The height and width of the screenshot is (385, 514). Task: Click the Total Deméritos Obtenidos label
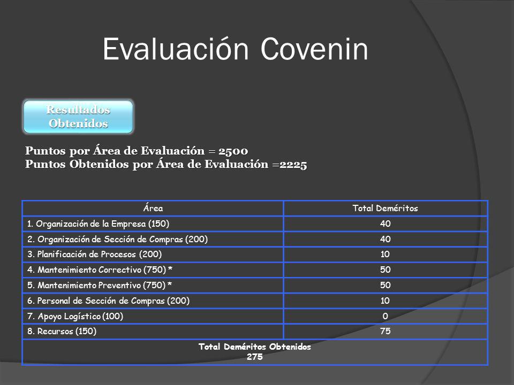[255, 346]
